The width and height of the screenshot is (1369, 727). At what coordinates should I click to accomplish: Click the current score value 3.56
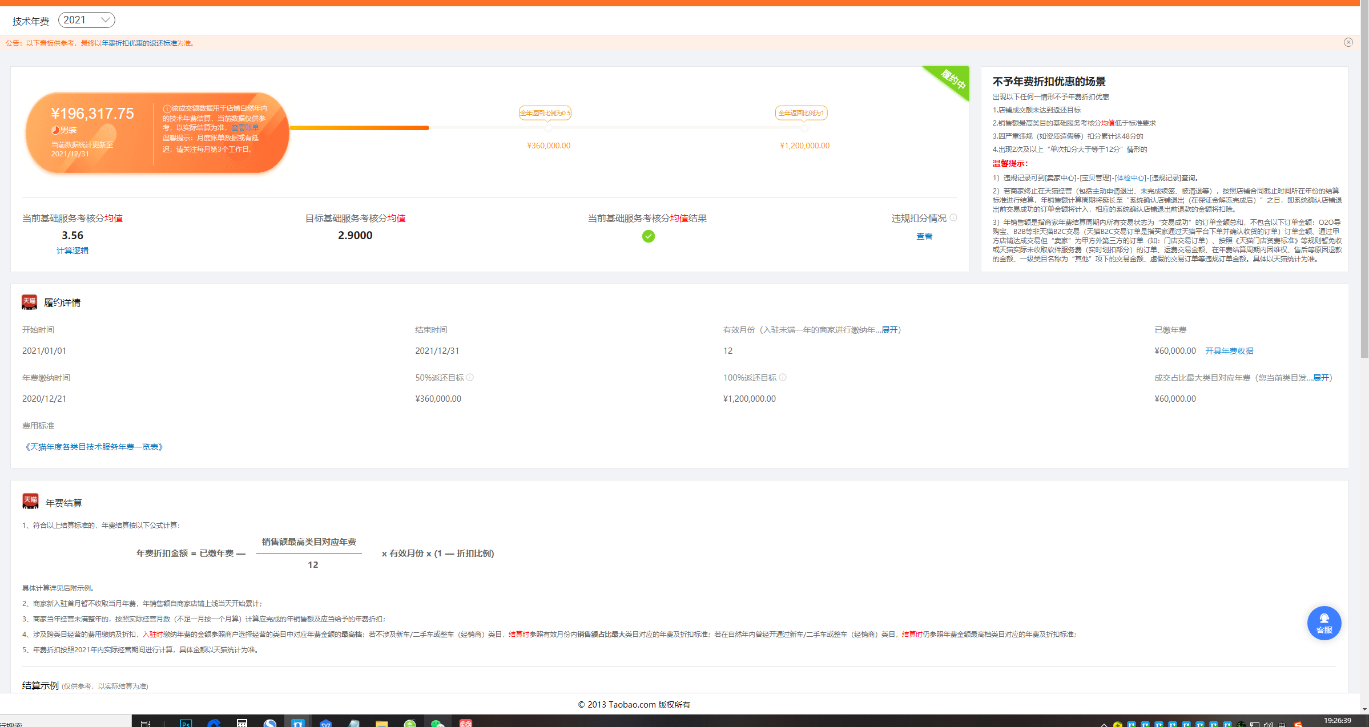coord(73,235)
